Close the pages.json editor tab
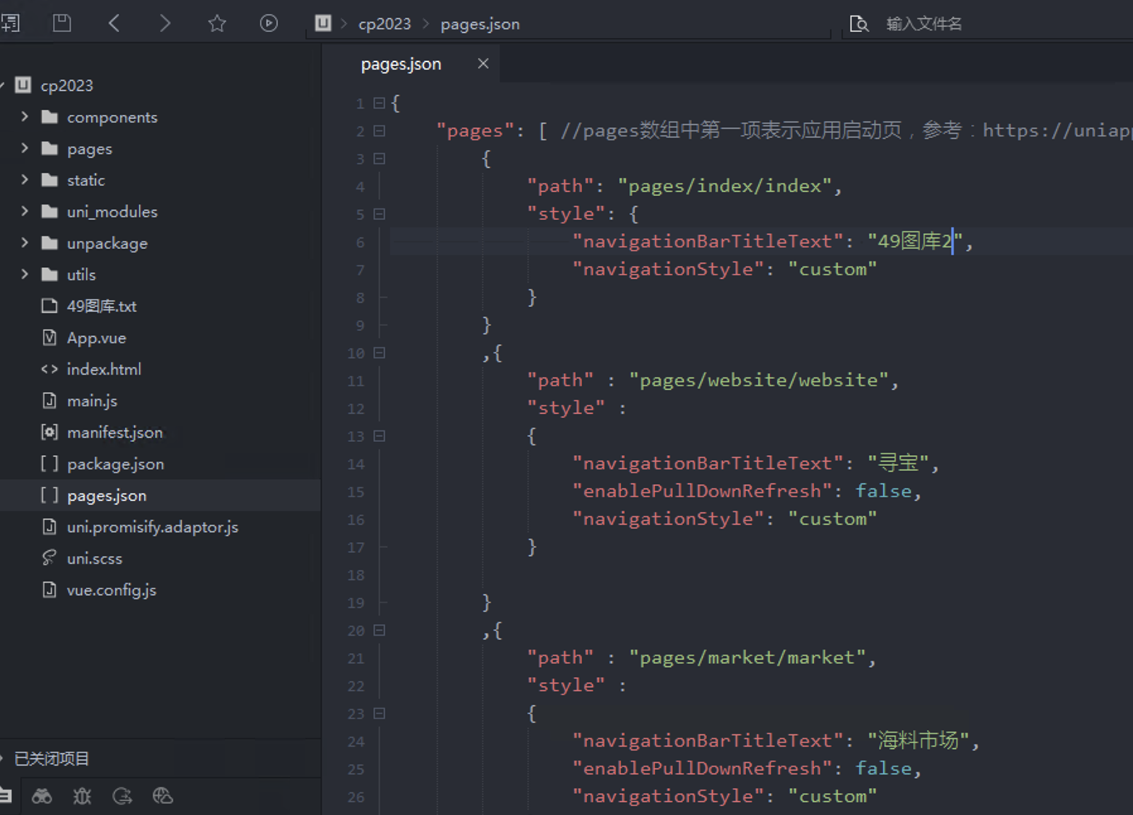1133x815 pixels. pos(483,64)
